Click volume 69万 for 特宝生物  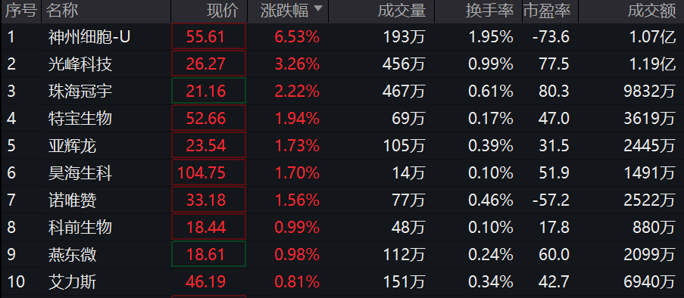408,118
